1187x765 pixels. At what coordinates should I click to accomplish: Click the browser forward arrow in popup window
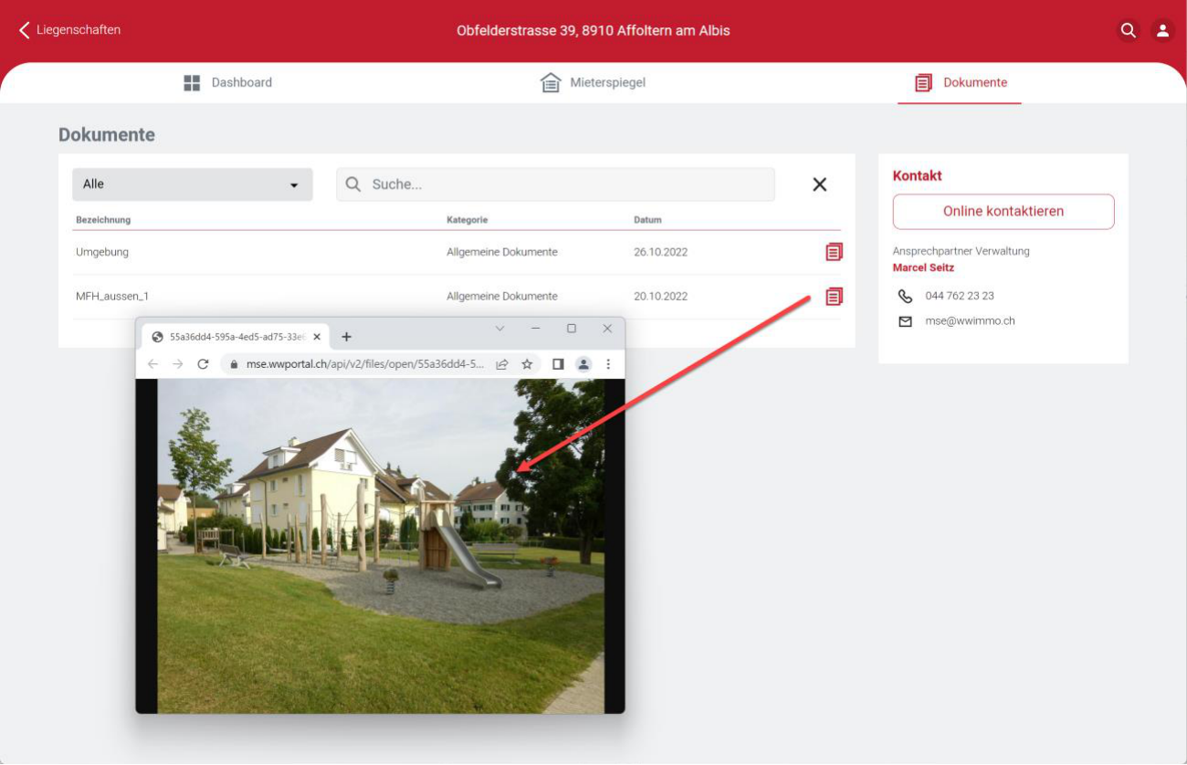tap(178, 364)
